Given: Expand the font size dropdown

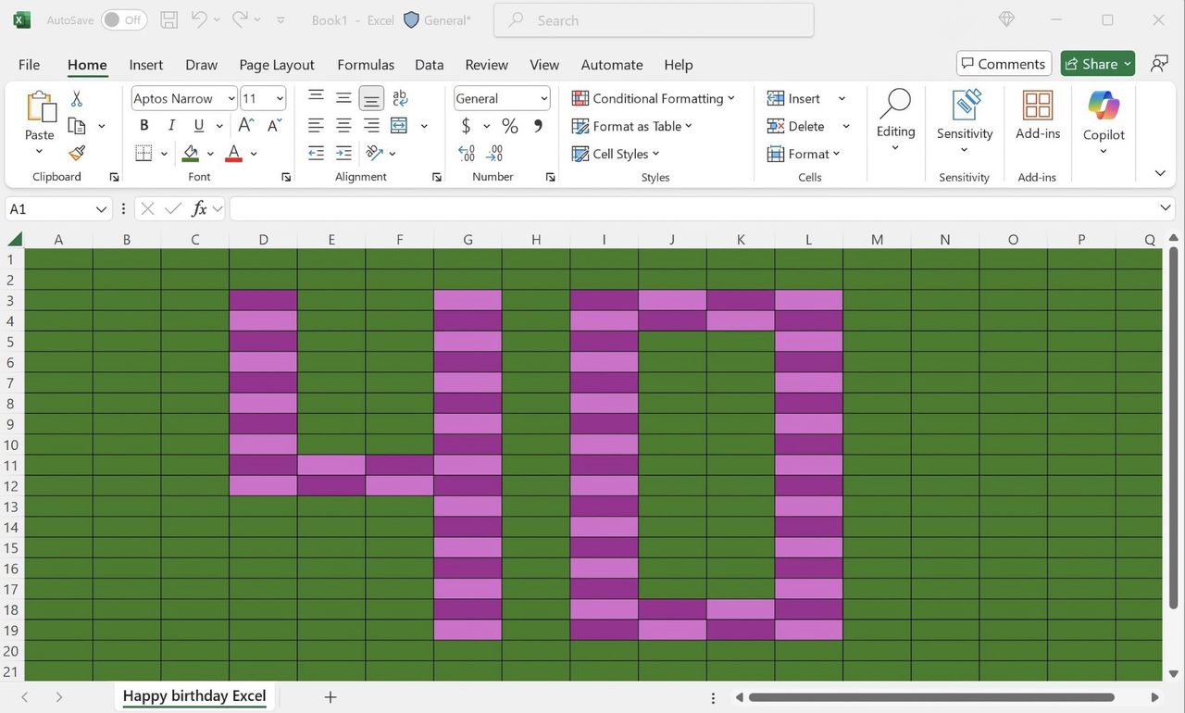Looking at the screenshot, I should pyautogui.click(x=279, y=98).
